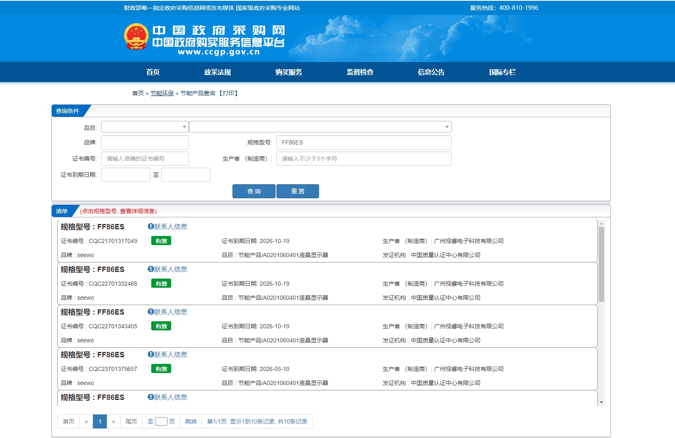Click info icon beside certificate CQC21701317049 entry

pyautogui.click(x=151, y=226)
